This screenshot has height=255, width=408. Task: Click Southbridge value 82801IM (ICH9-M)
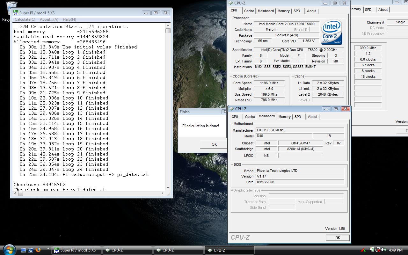(x=300, y=149)
